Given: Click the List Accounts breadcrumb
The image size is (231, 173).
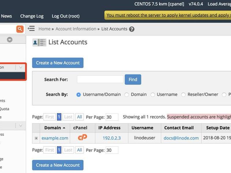Looking at the screenshot, I should click(x=114, y=29).
